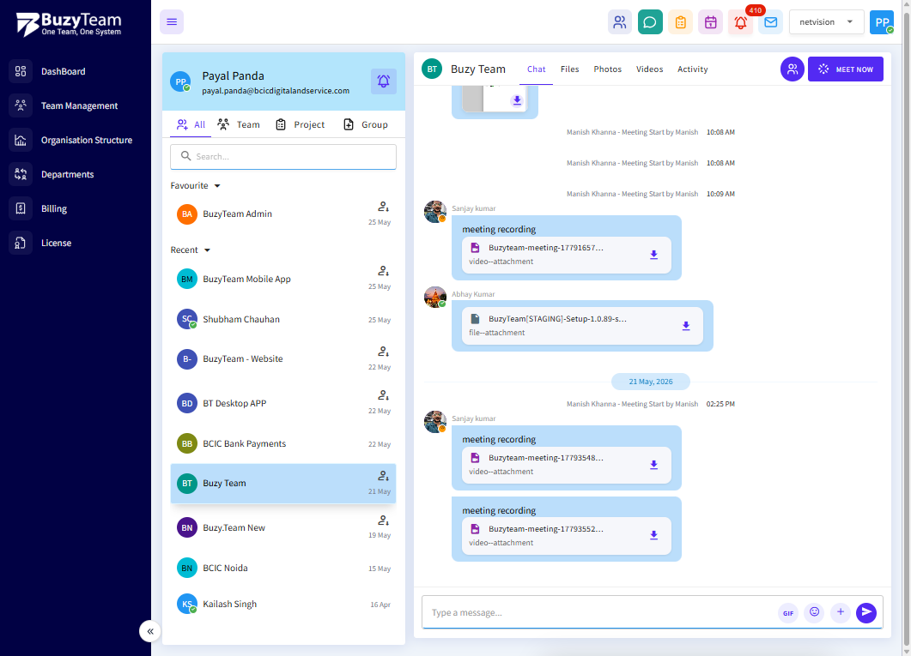Open BuzyTeam - Website conversation
This screenshot has width=911, height=656.
(283, 359)
